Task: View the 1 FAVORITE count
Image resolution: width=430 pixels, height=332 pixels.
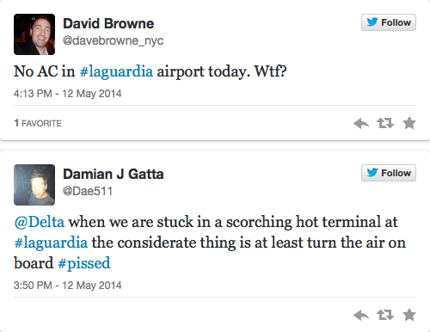Action: [x=38, y=123]
